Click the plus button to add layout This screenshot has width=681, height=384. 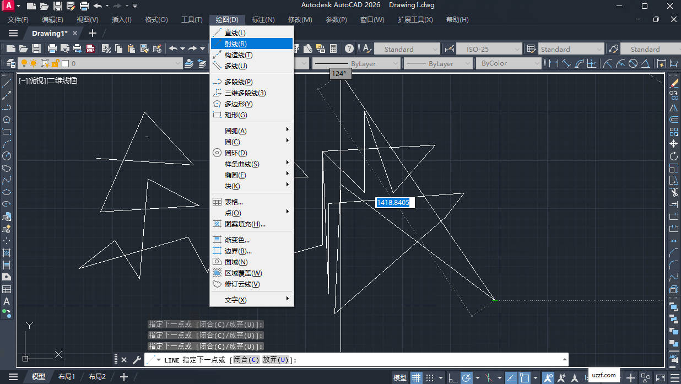(123, 377)
